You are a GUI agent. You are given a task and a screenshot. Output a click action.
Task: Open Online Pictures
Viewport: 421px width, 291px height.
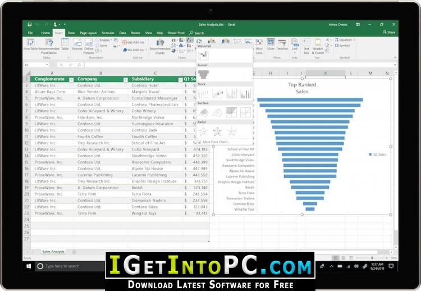(x=89, y=46)
